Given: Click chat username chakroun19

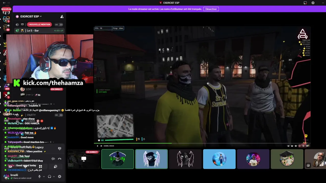Looking at the screenshot, I should point(15,161).
